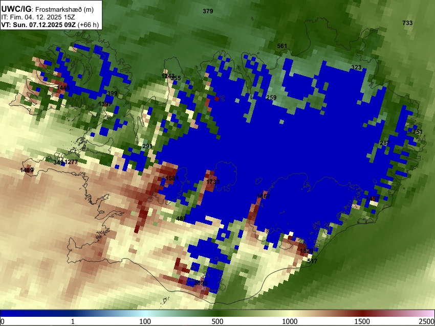This screenshot has height=326, width=435.
Task: Select the valid time 'VT: Sun. 07.12.2025 09Z'
Action: click(38, 25)
